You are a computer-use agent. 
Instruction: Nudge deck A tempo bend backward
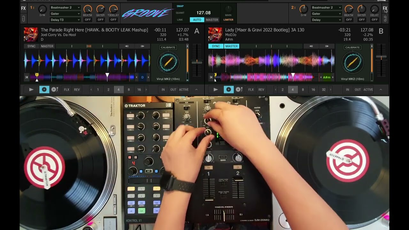pos(127,46)
